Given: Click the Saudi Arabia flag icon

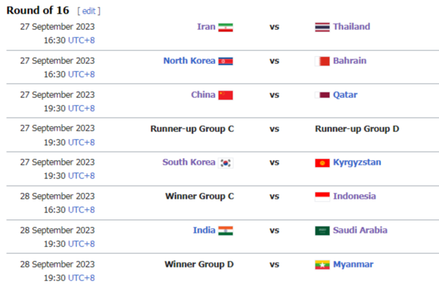Looking at the screenshot, I should (x=322, y=231).
